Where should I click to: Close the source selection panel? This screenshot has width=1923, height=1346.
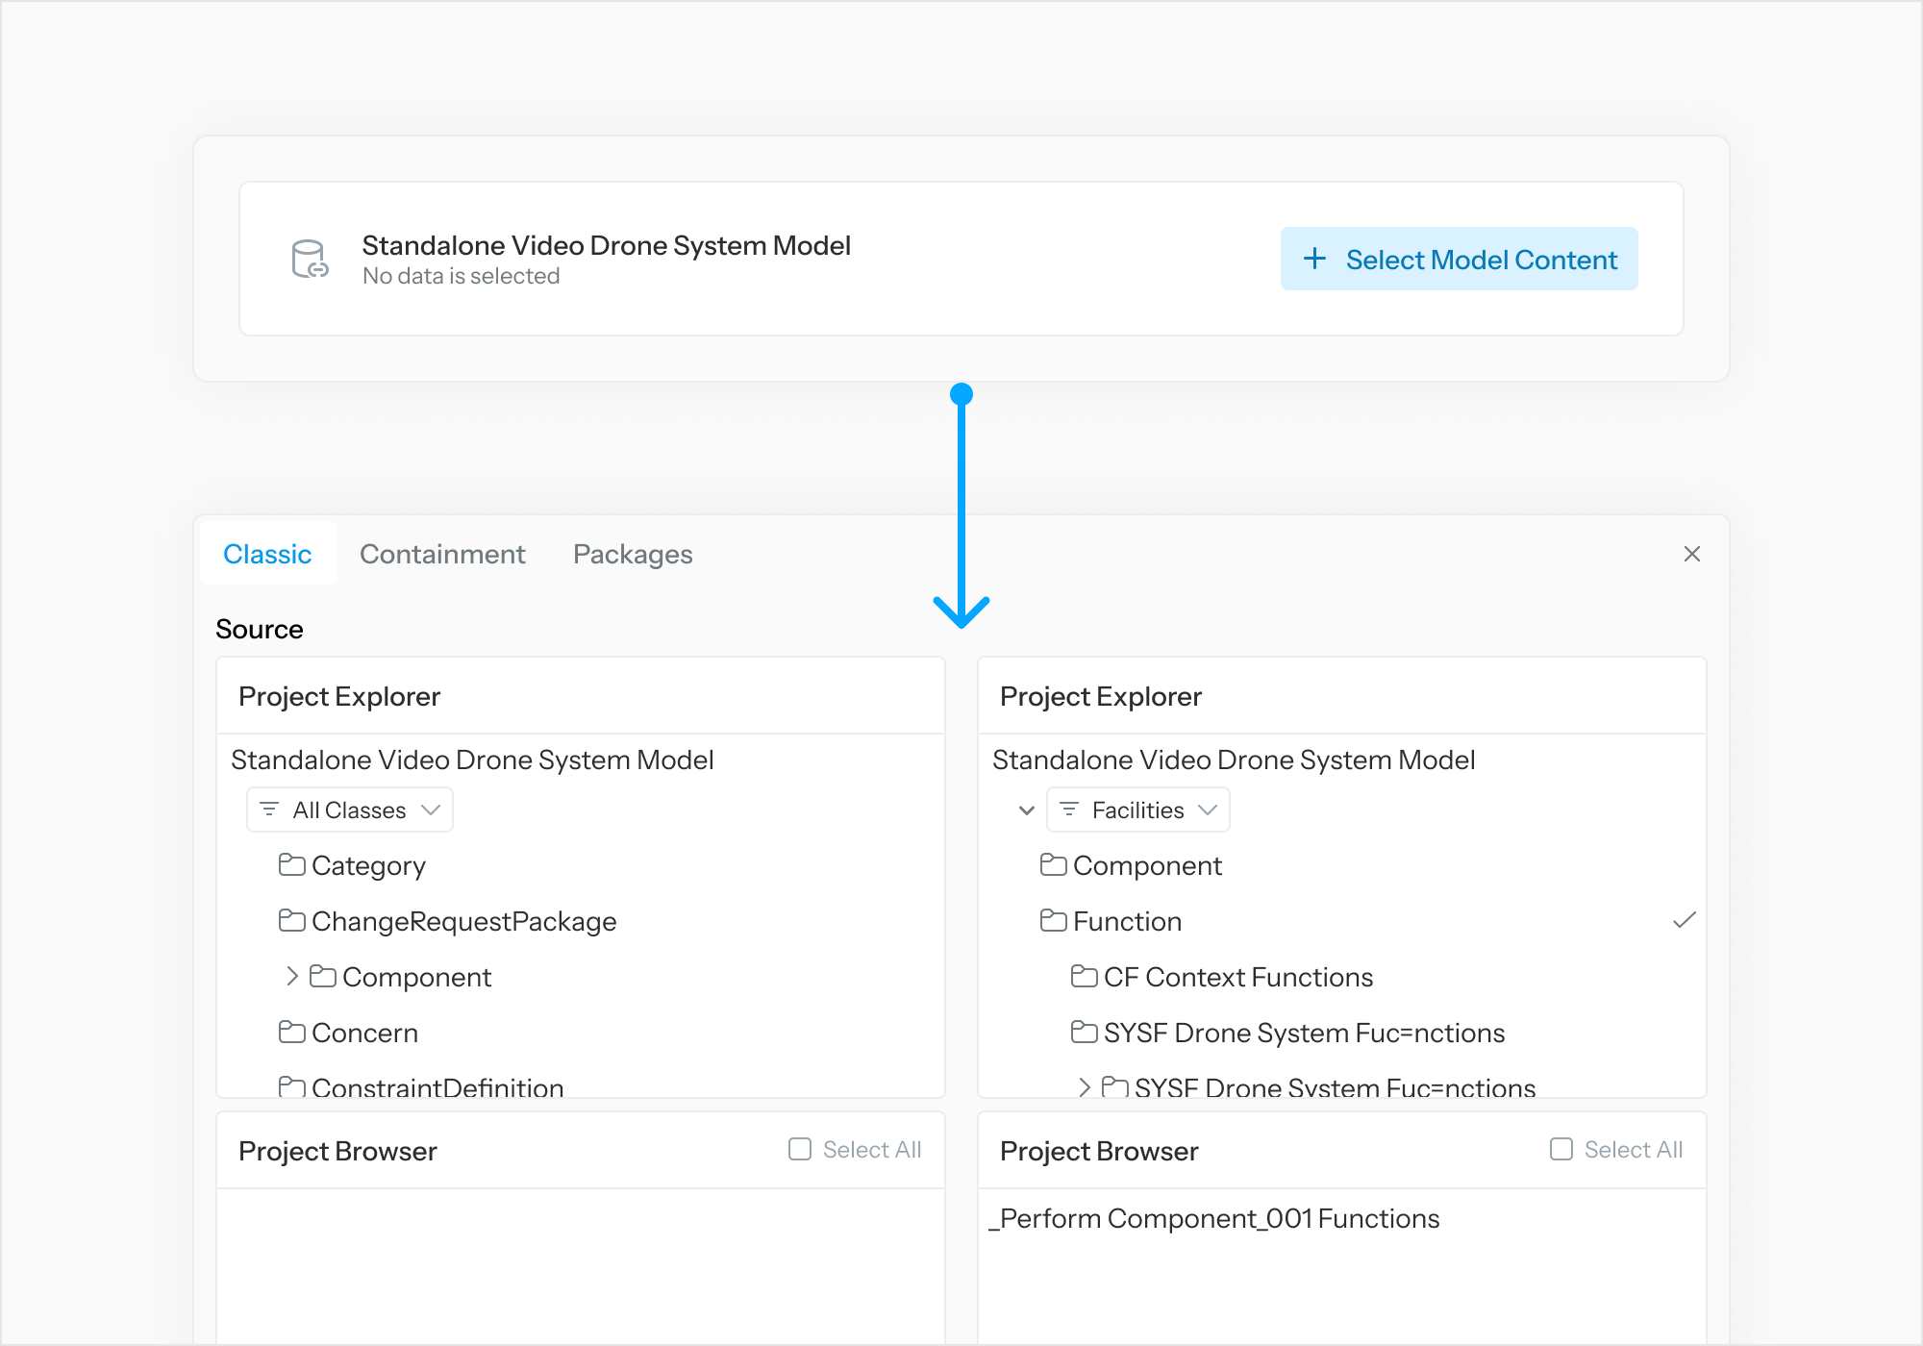coord(1692,554)
